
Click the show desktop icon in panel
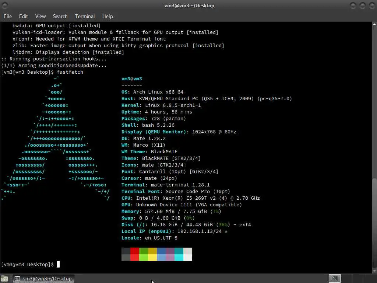[x=4, y=279]
